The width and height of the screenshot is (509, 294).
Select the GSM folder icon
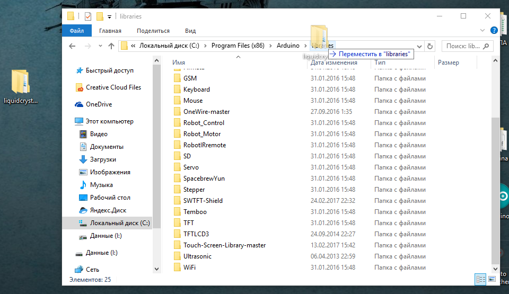[x=177, y=78]
